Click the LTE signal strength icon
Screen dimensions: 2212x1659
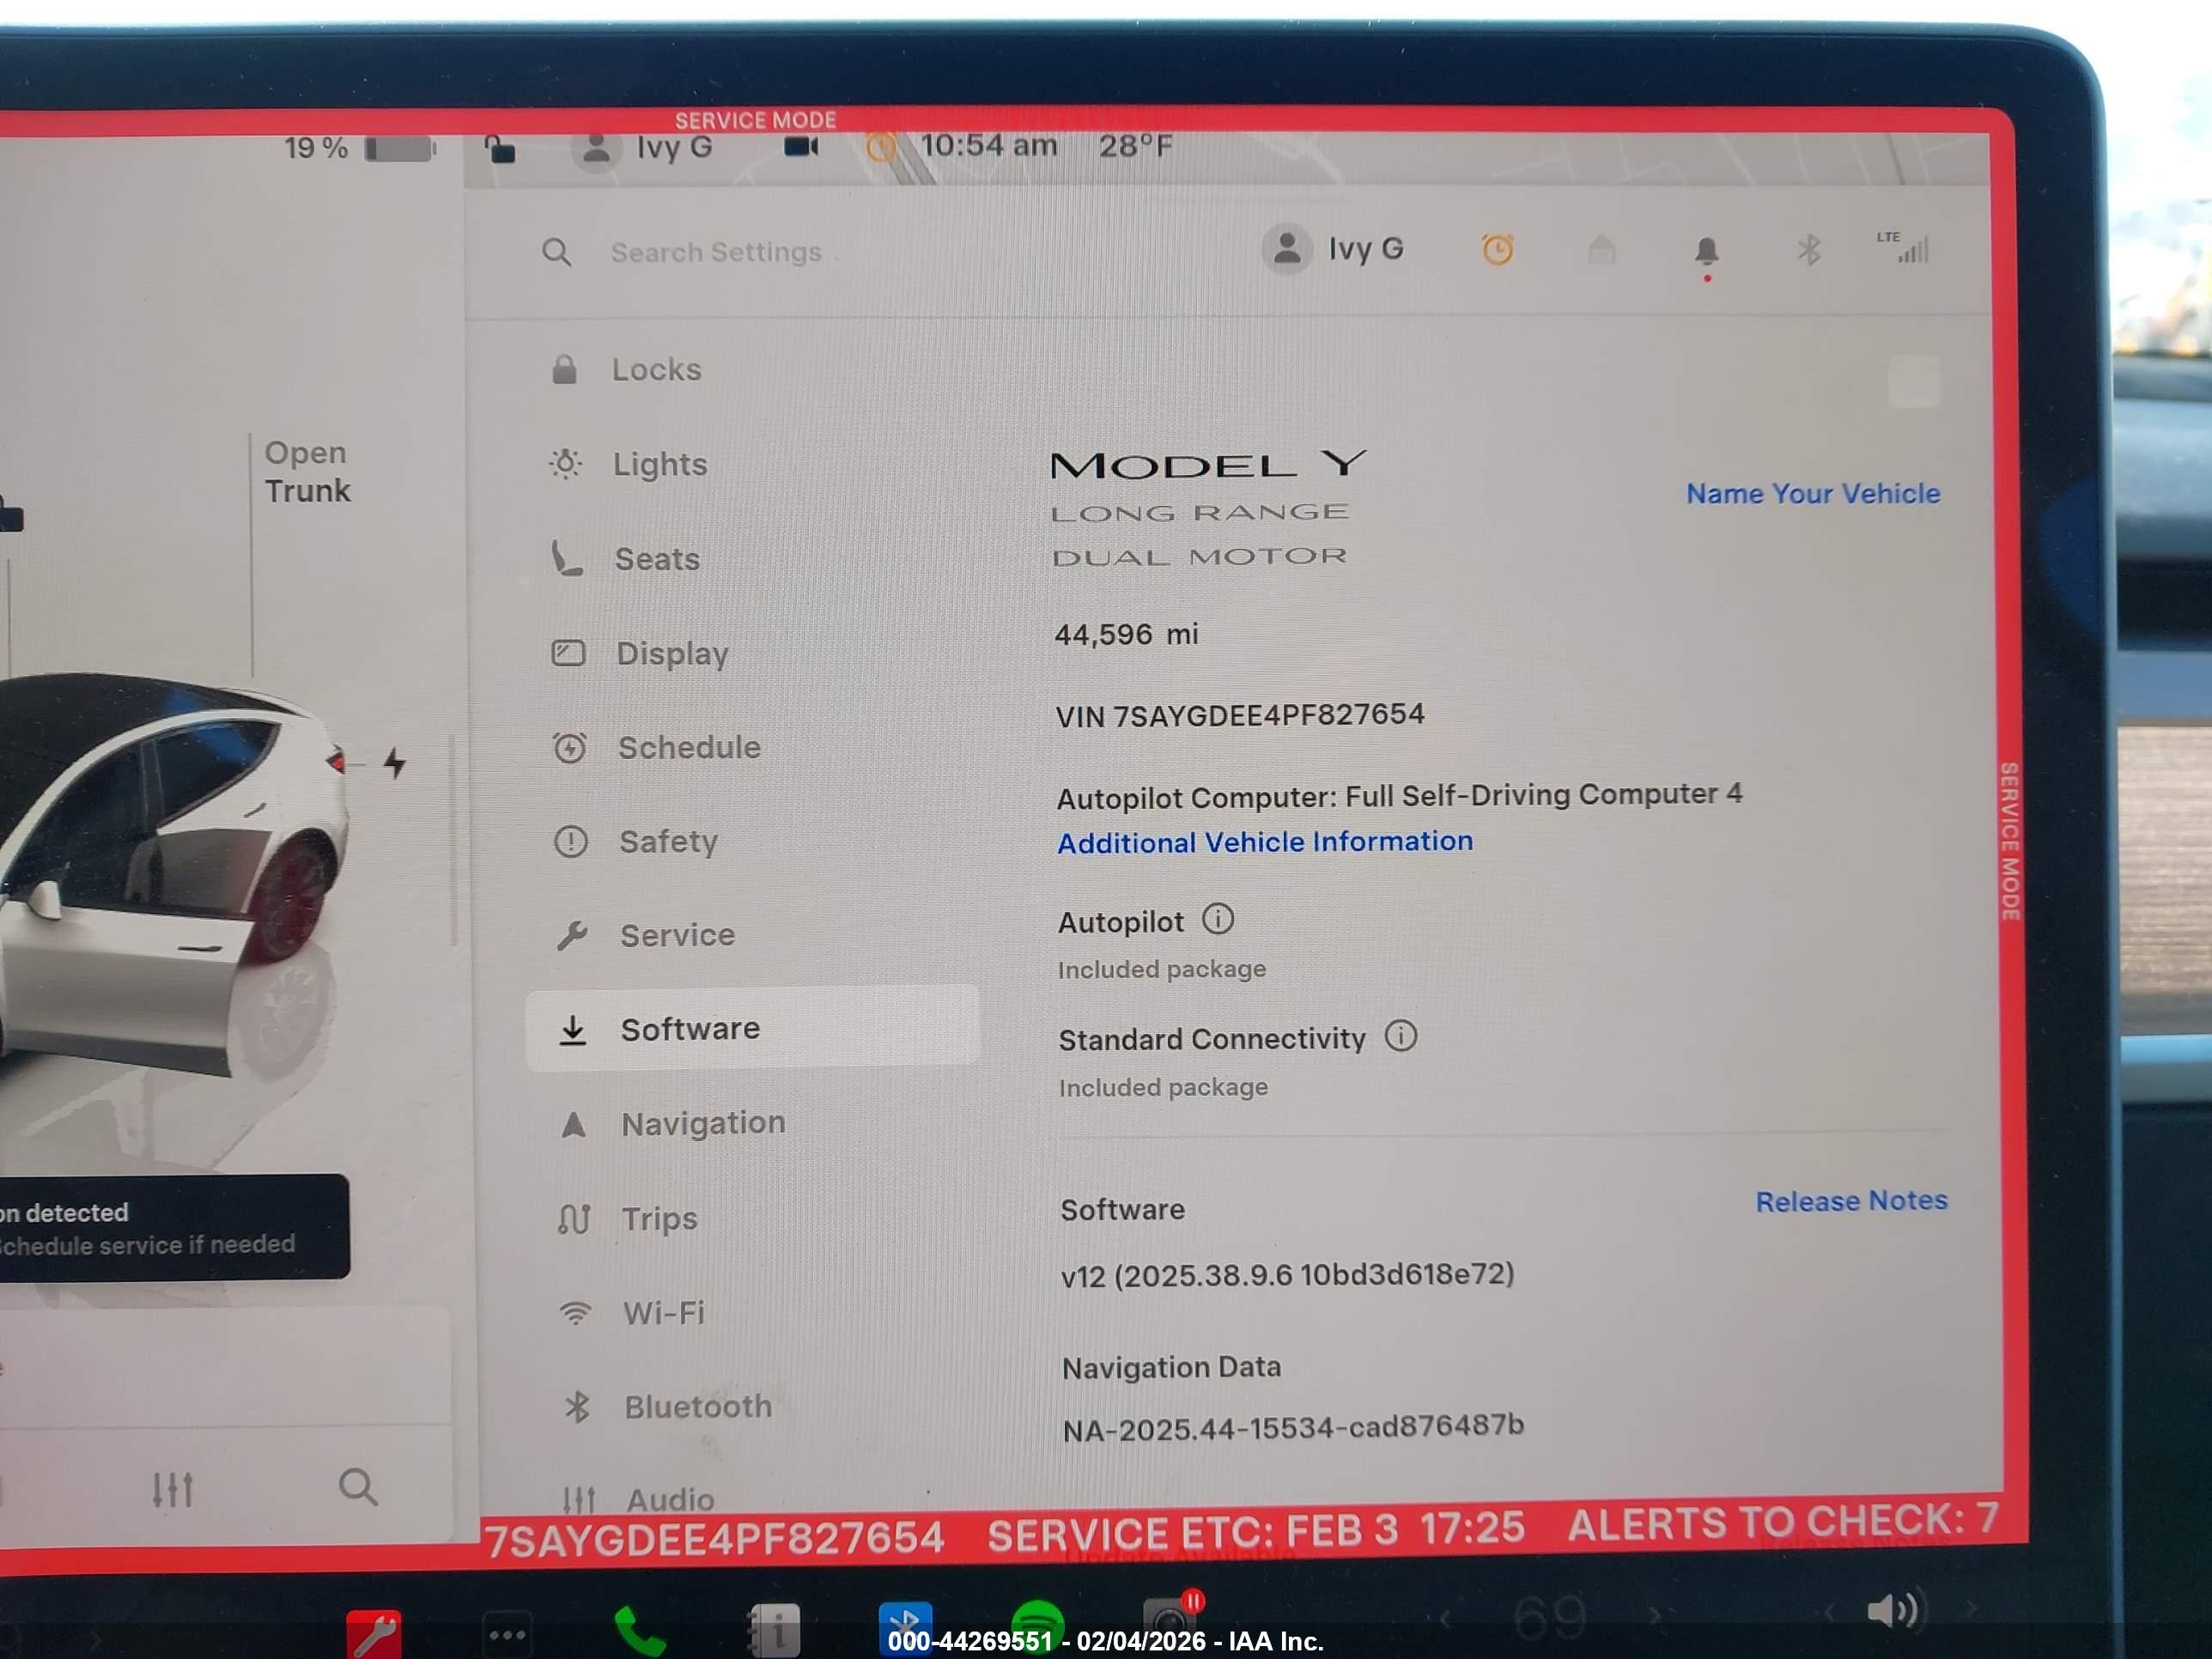coord(1904,247)
